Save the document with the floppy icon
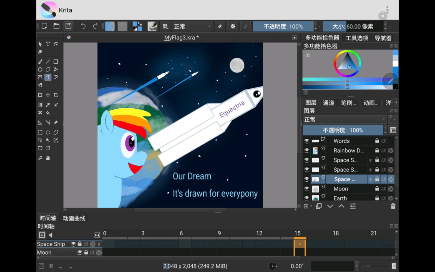 [x=68, y=26]
